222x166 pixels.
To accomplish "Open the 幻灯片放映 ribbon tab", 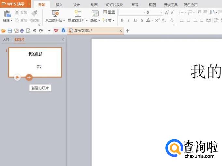I will point(114,5).
